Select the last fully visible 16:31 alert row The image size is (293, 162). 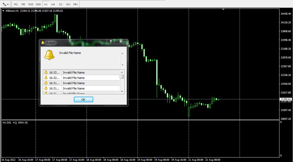[x=81, y=88]
